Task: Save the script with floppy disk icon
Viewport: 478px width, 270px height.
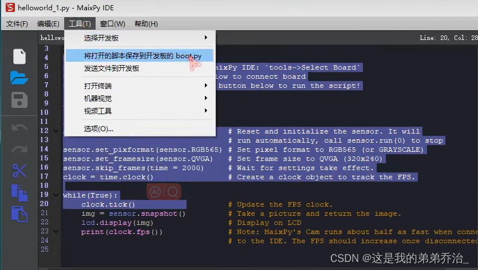Action: click(x=19, y=100)
